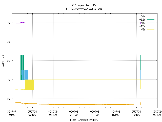Click the green +12V legend line sample
The height and width of the screenshot is (122, 162).
(x=151, y=19)
